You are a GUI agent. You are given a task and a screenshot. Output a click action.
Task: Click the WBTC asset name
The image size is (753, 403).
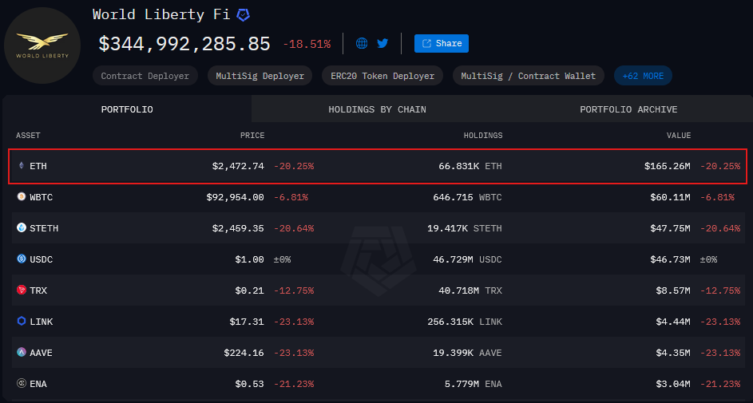(42, 197)
